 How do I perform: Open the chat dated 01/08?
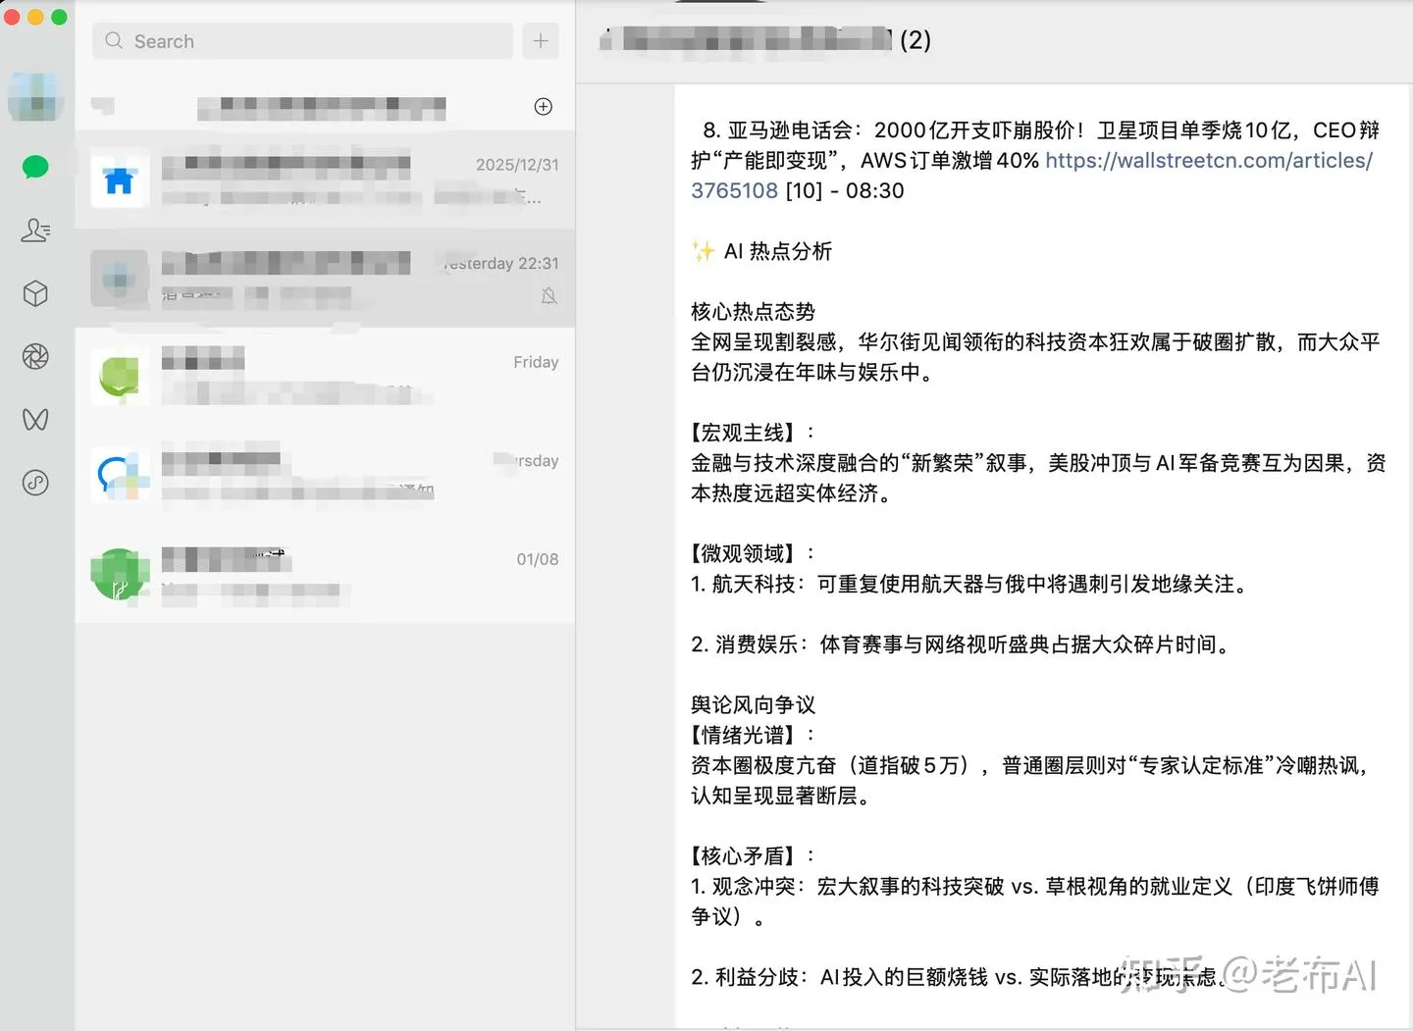pyautogui.click(x=325, y=575)
